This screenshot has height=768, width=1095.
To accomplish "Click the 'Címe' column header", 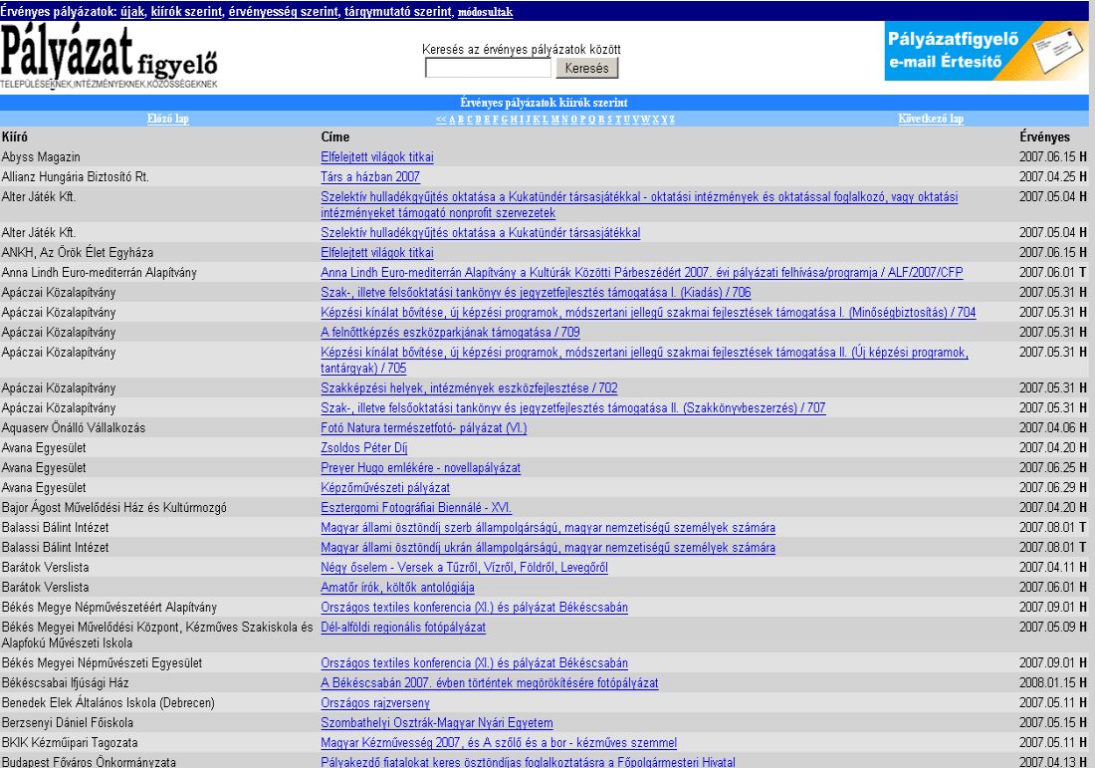I will click(x=335, y=137).
